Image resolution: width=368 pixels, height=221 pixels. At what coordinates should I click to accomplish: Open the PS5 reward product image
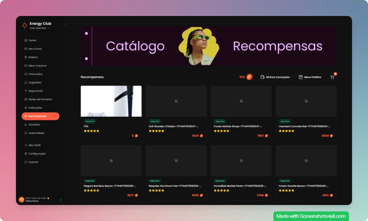111,101
